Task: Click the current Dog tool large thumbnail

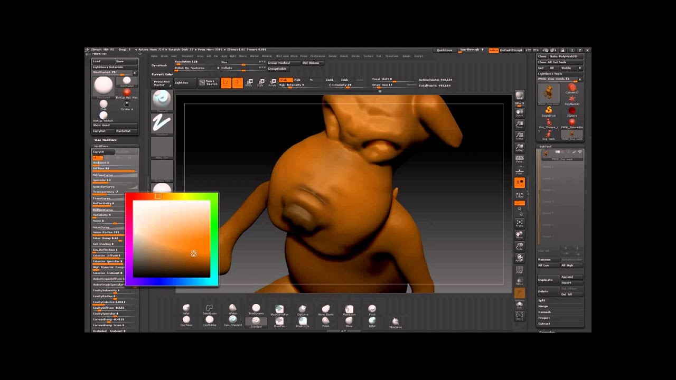Action: [549, 94]
